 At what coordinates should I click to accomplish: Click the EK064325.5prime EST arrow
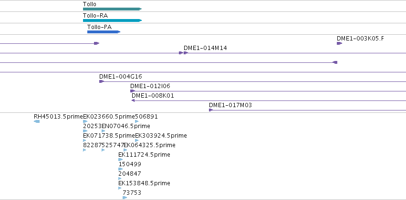(125, 150)
